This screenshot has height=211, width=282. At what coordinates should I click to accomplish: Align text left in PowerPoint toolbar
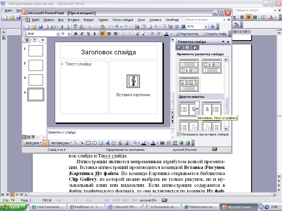103,34
